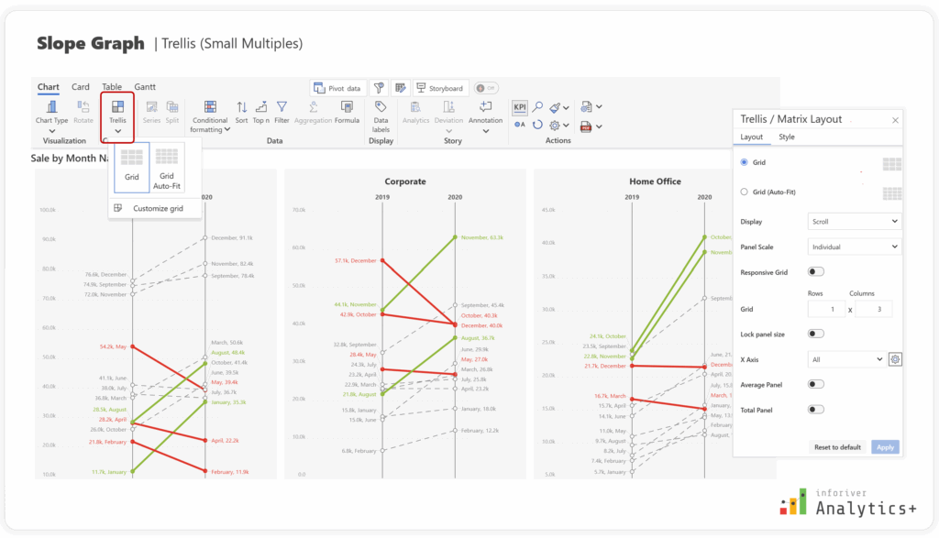Expand the Panel Scale dropdown
This screenshot has width=939, height=538.
[x=854, y=247]
